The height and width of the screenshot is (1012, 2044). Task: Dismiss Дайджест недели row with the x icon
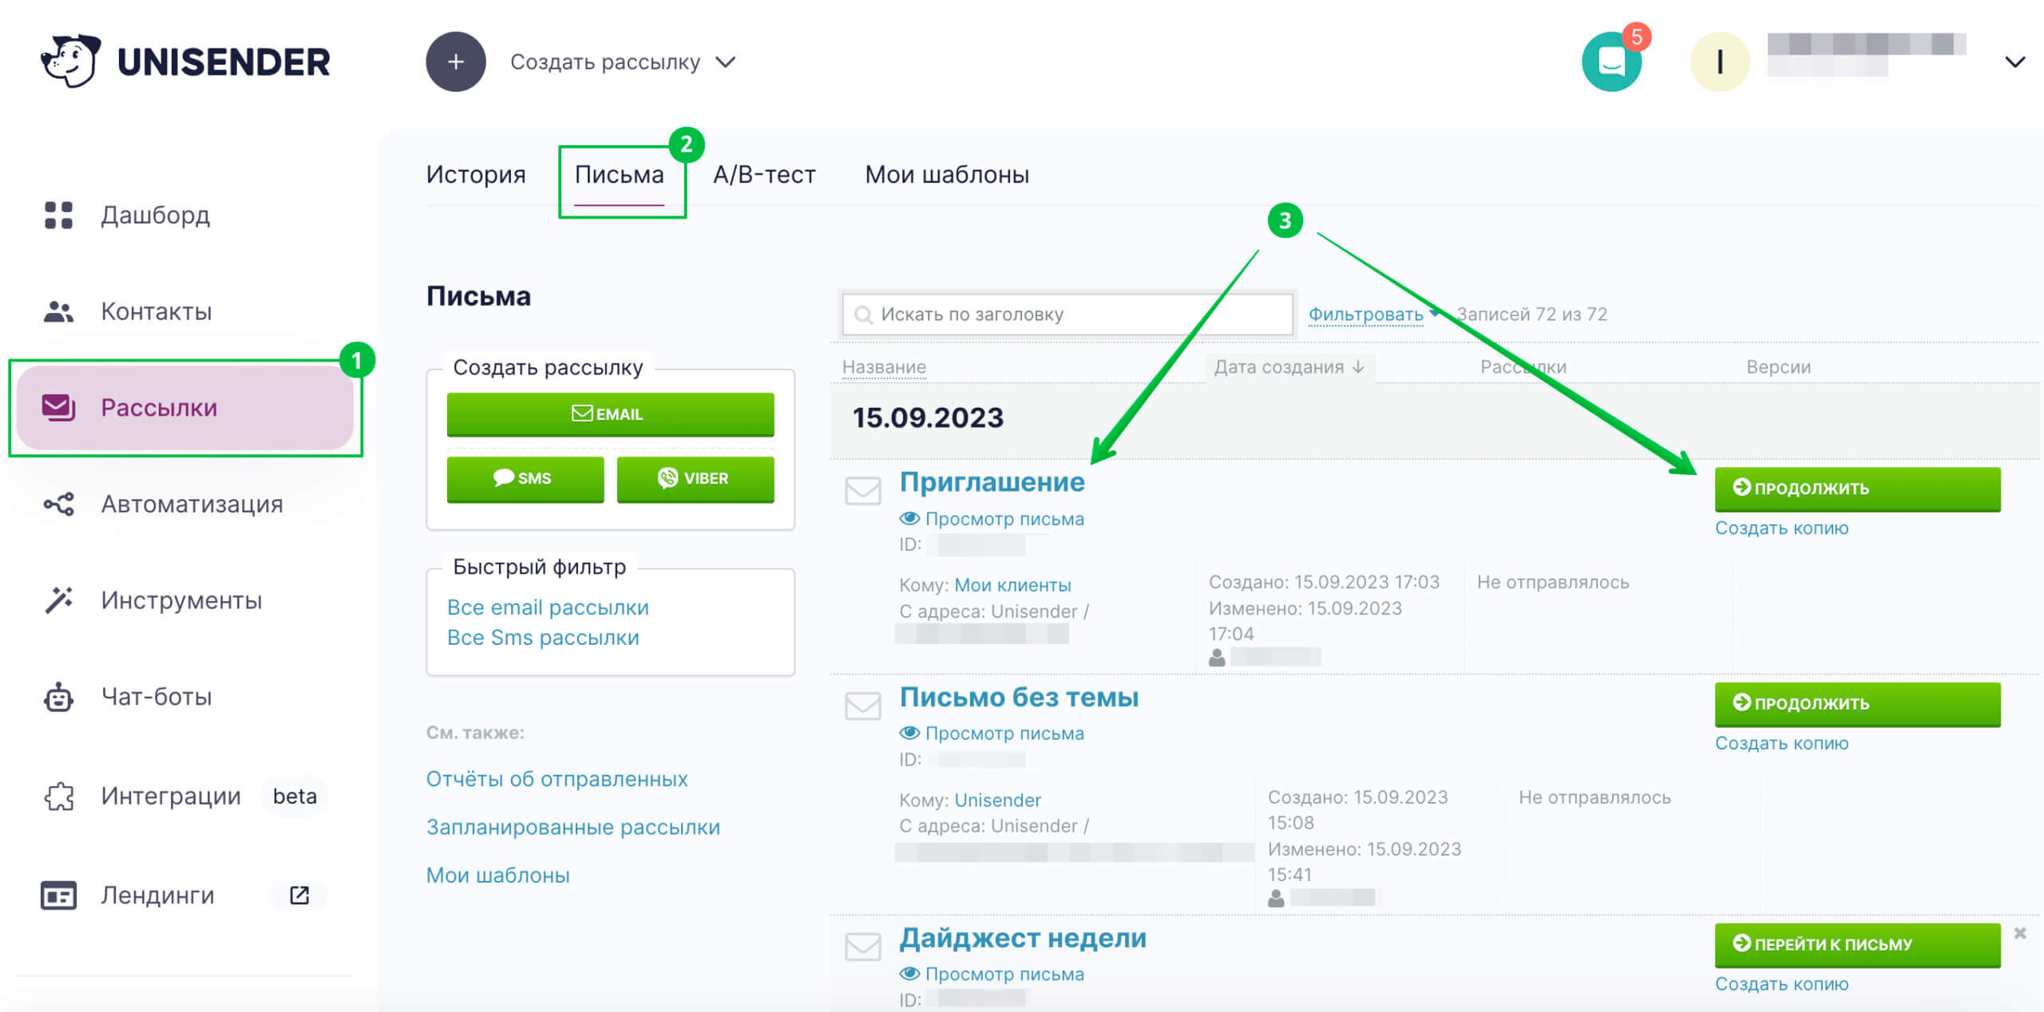click(x=2020, y=933)
